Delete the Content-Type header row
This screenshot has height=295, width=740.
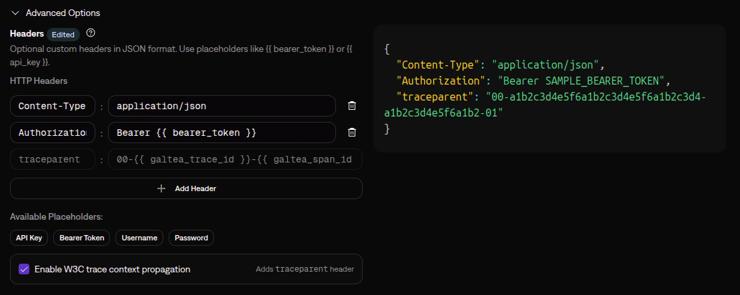[x=351, y=106]
